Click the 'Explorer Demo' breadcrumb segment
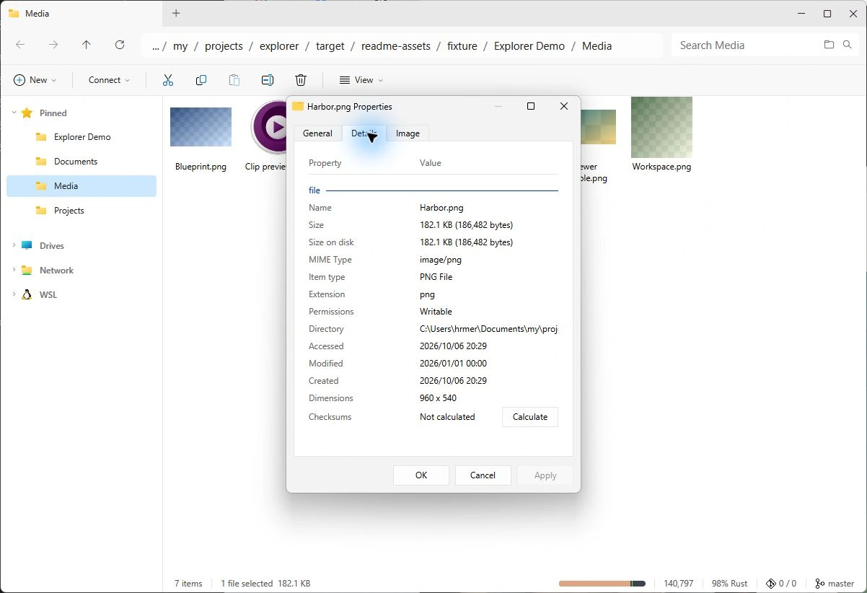 tap(529, 45)
